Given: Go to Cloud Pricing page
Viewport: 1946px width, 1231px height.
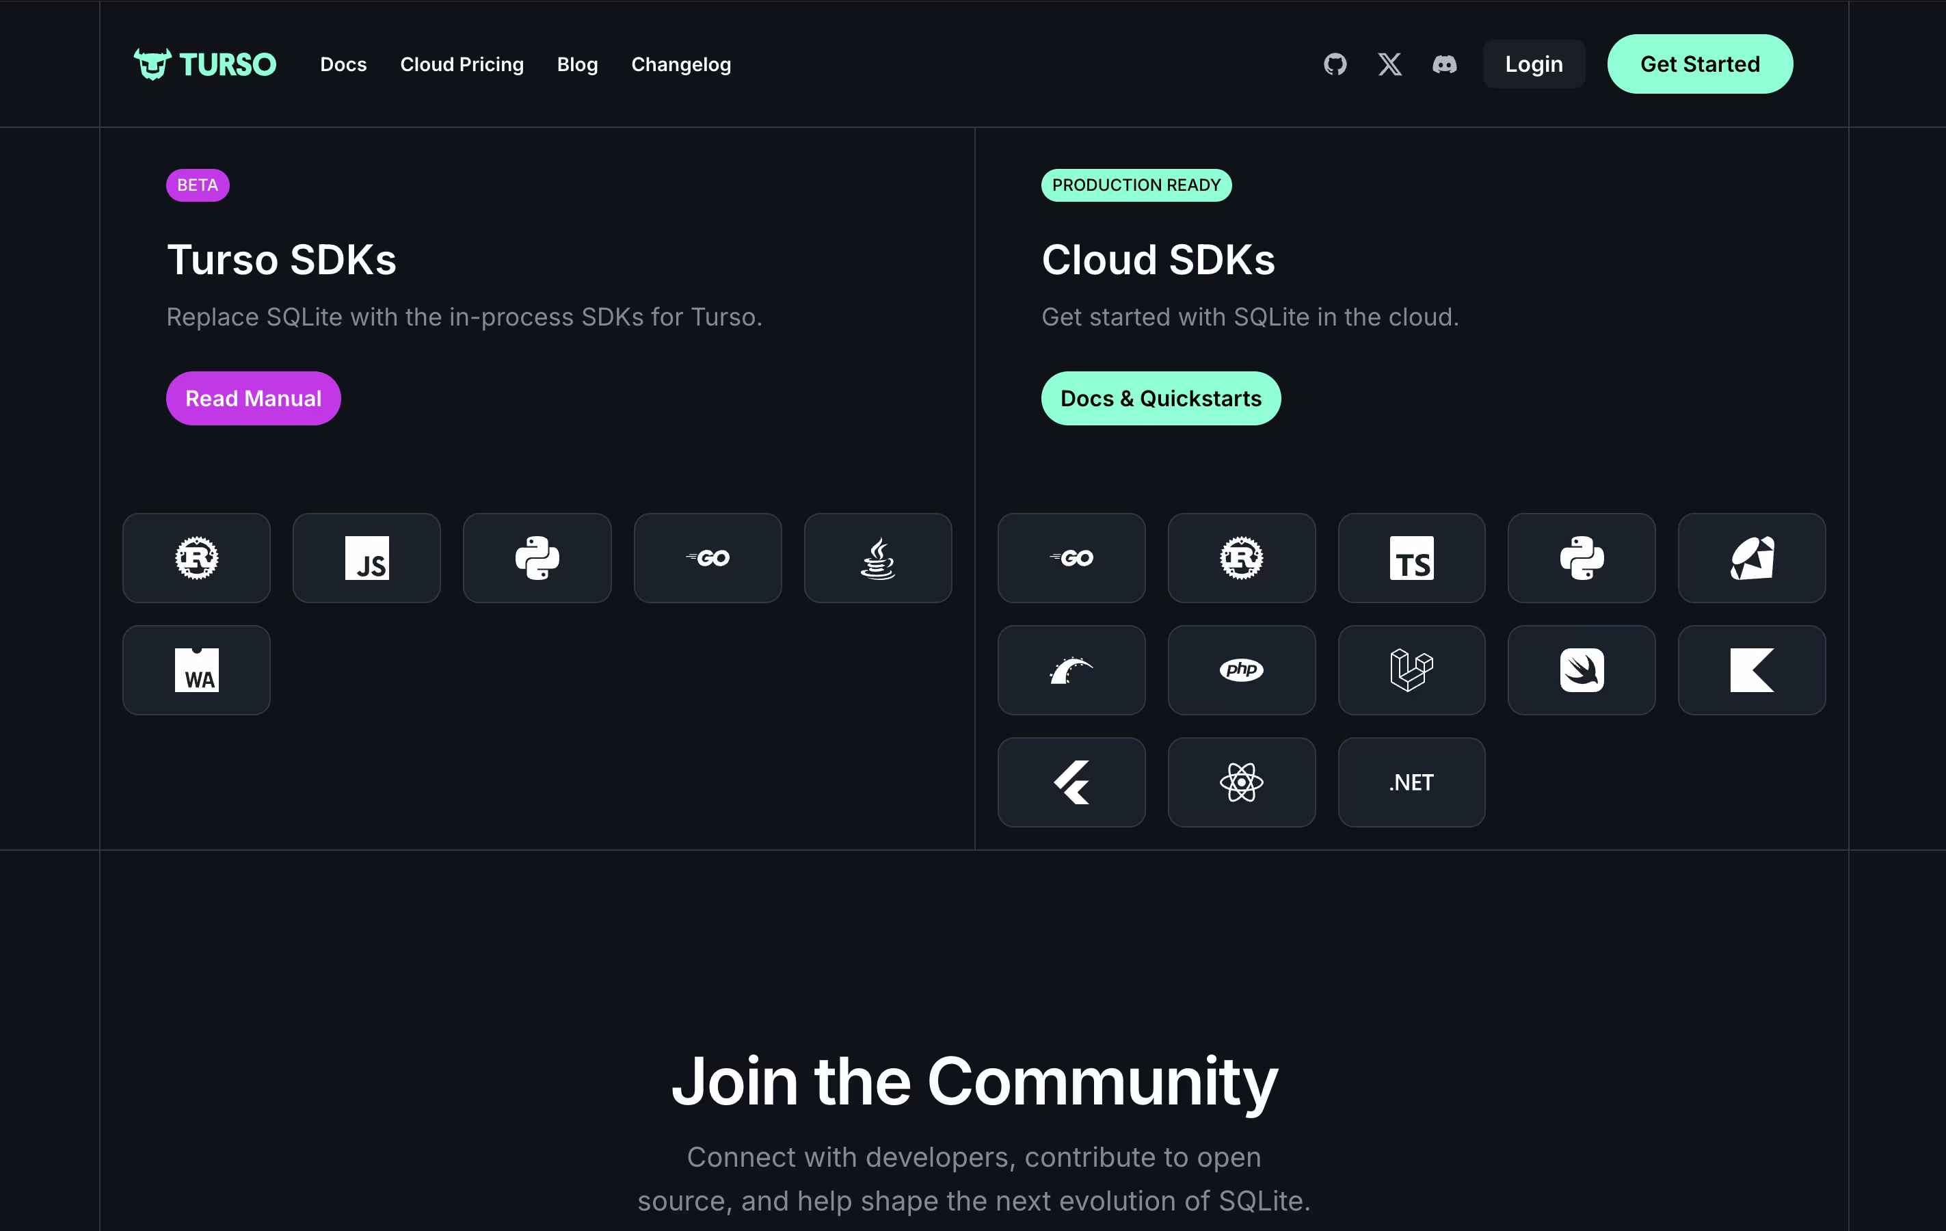Looking at the screenshot, I should point(462,64).
